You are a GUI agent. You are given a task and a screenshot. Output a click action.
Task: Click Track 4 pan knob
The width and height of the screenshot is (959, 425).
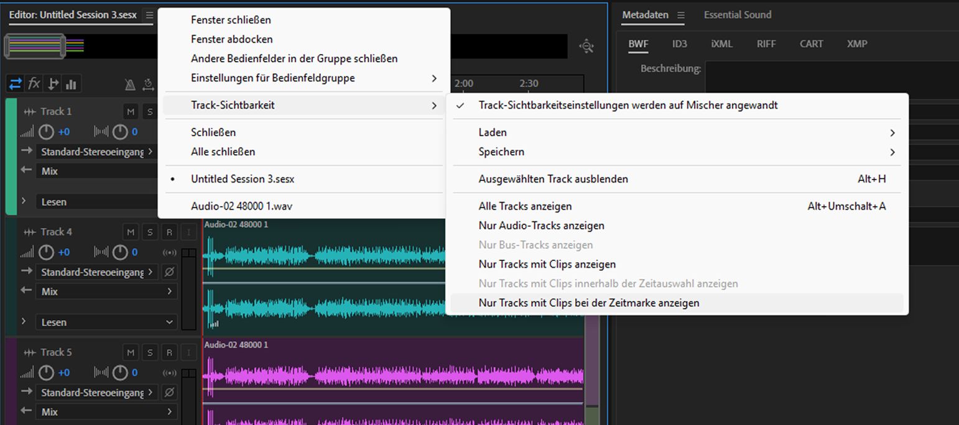(x=120, y=252)
